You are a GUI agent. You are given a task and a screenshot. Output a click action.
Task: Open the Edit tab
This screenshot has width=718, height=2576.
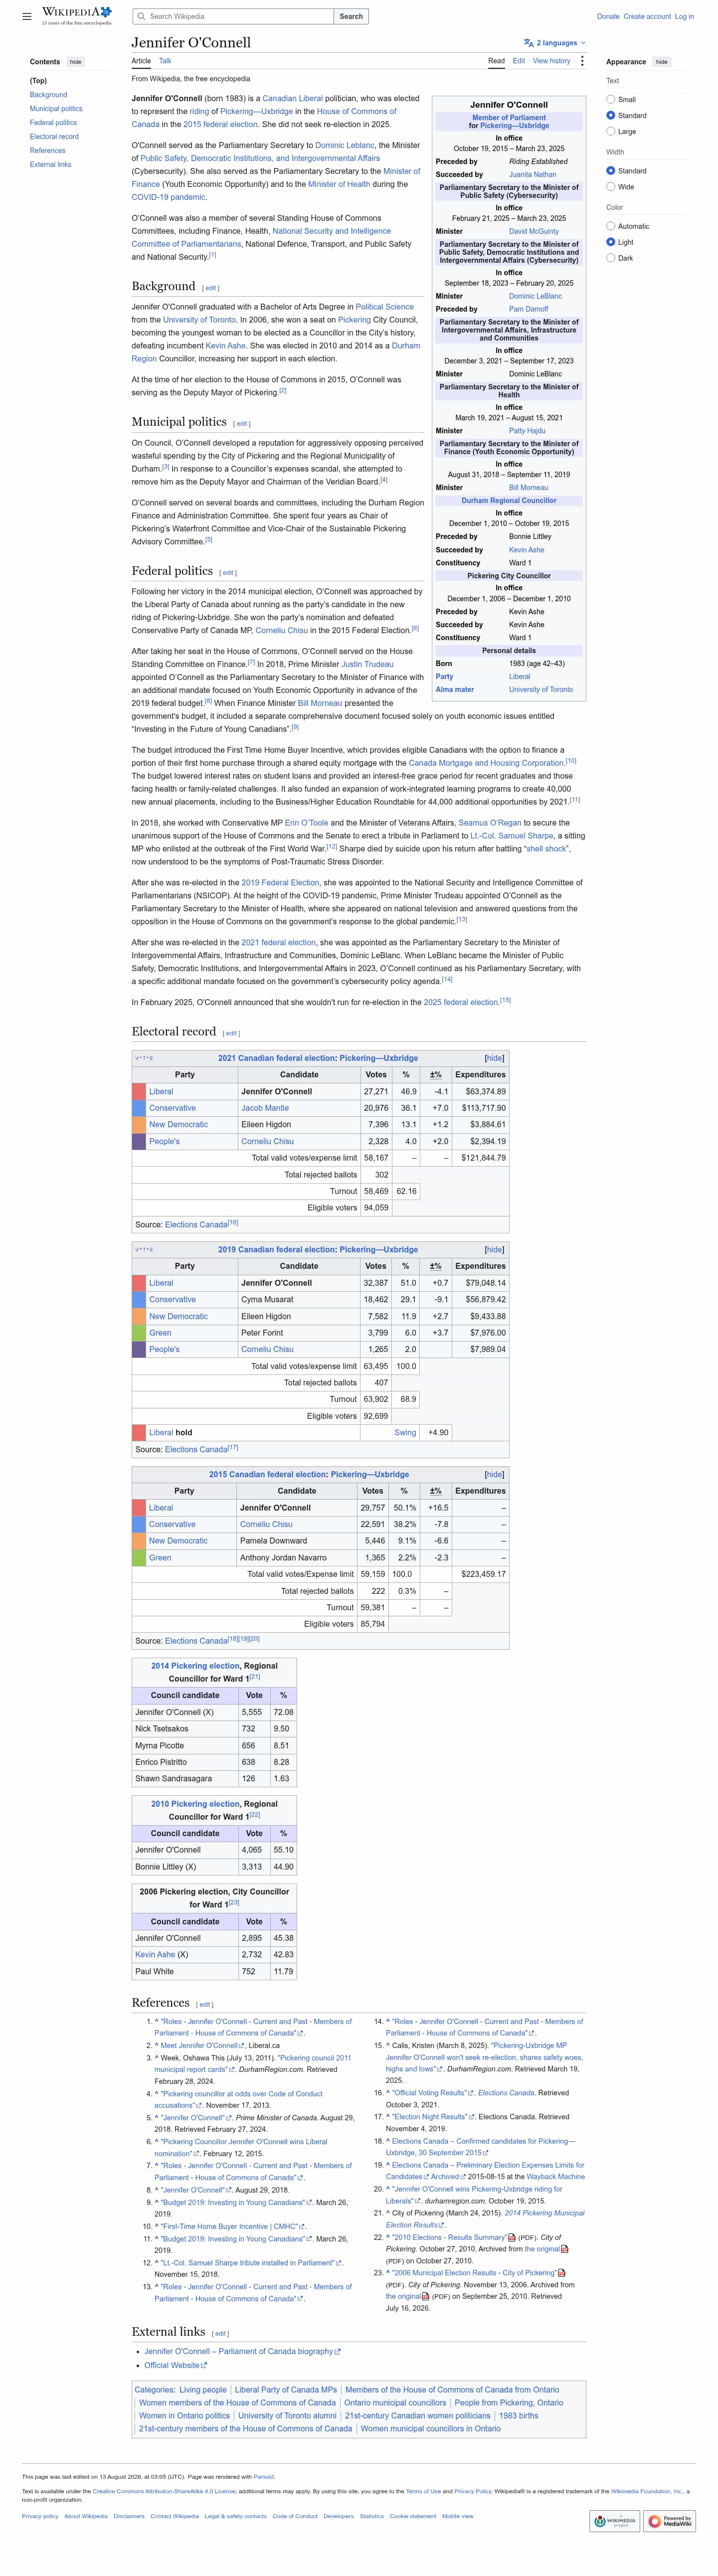click(519, 61)
